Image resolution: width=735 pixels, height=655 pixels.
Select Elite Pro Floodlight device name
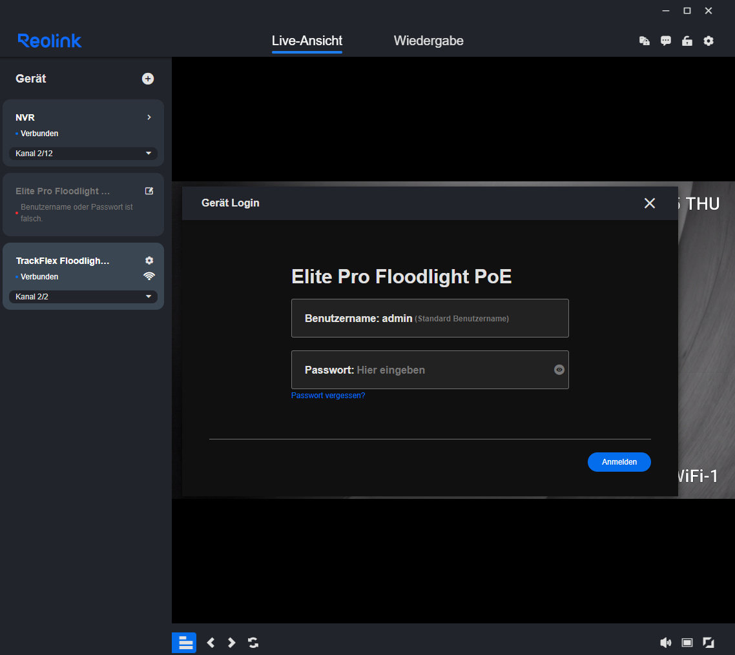(63, 191)
